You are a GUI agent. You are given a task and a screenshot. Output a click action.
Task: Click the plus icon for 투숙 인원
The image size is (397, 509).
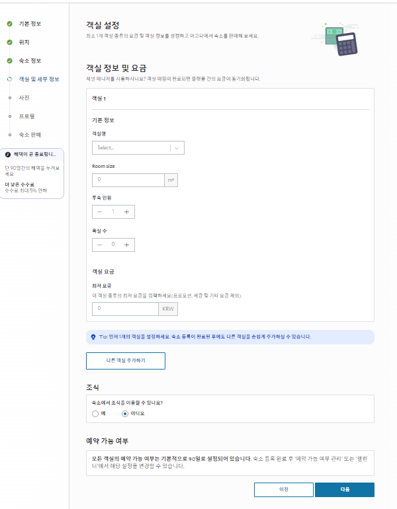126,212
